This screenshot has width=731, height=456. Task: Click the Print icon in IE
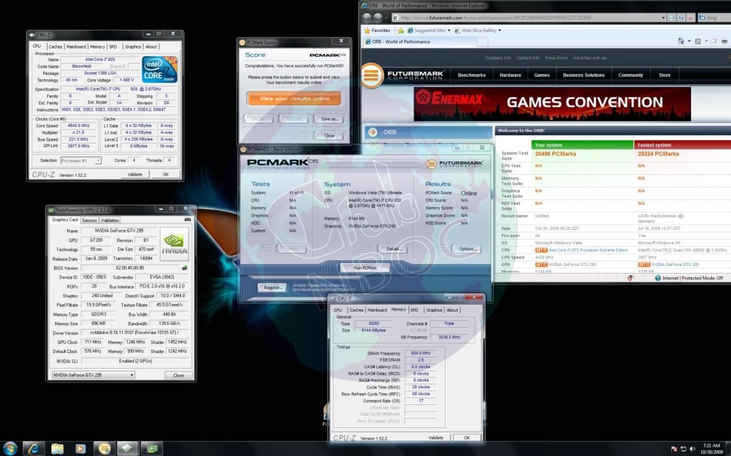tap(725, 41)
